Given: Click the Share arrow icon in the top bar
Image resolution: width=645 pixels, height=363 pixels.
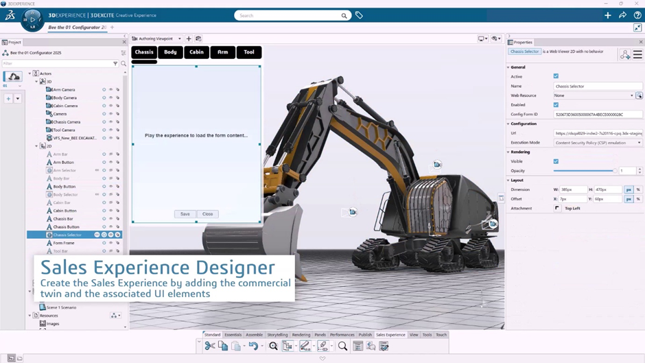Looking at the screenshot, I should point(622,15).
